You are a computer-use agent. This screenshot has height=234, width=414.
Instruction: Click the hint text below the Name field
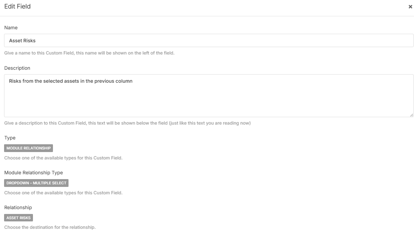[89, 53]
